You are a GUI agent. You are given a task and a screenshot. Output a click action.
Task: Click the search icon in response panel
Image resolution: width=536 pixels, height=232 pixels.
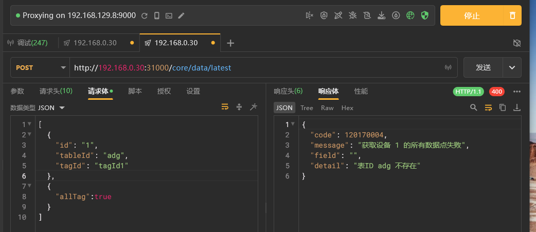tap(474, 108)
